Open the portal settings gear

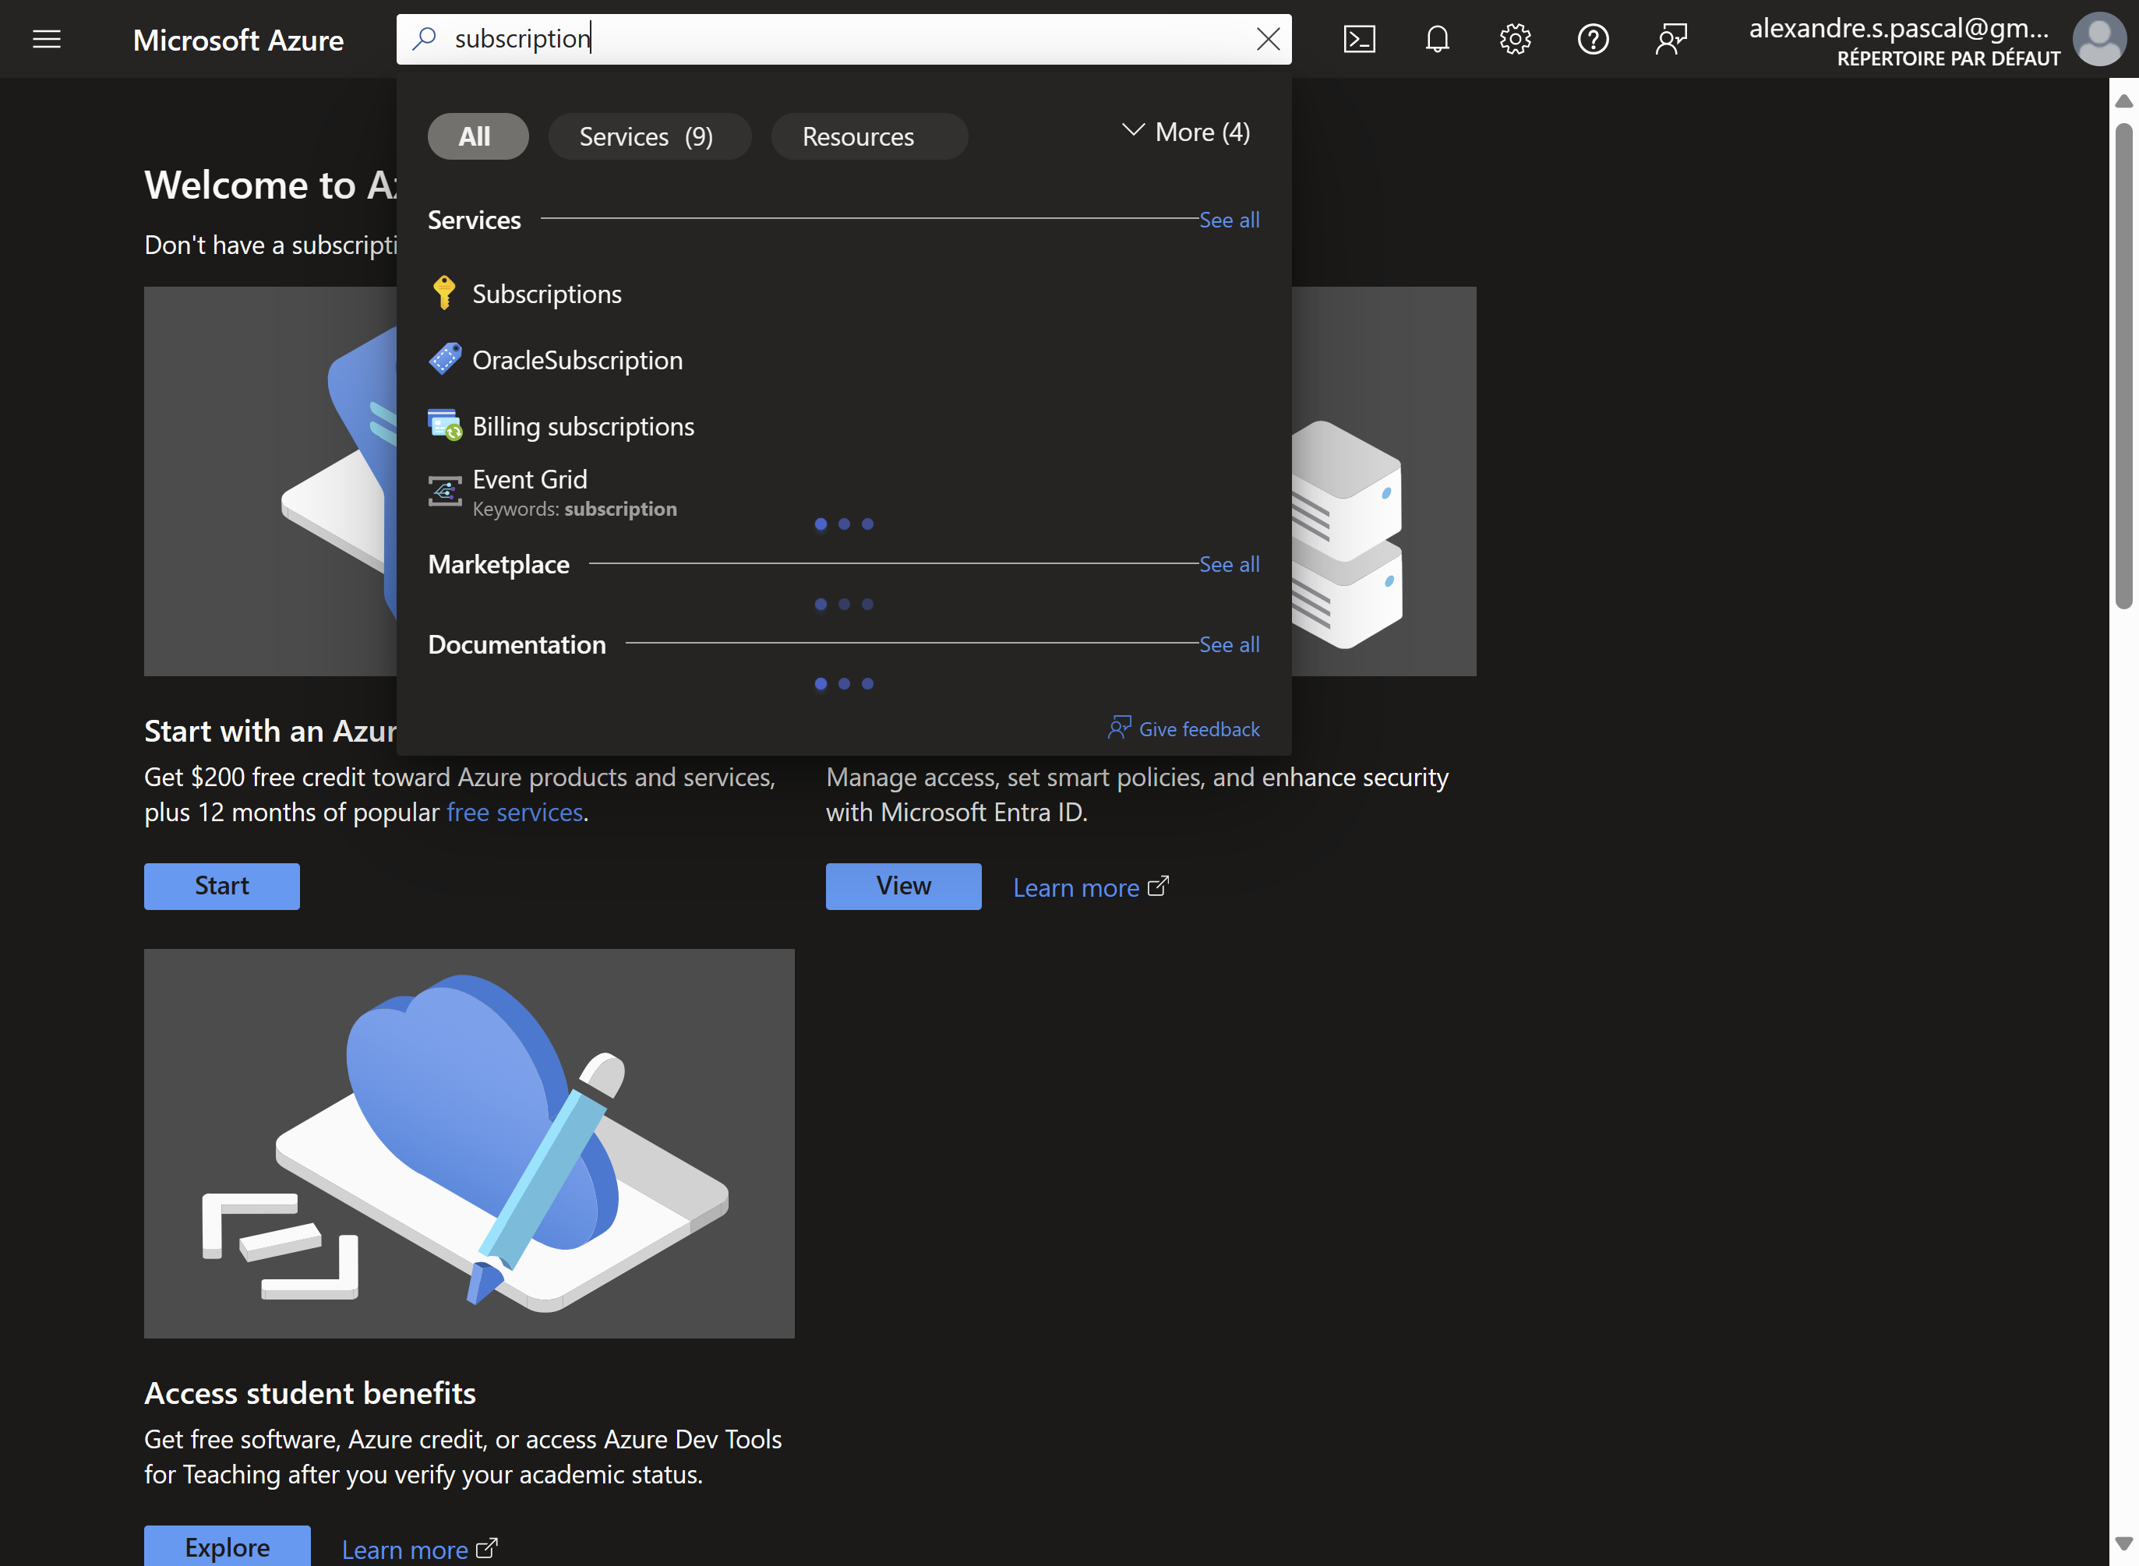pos(1515,39)
